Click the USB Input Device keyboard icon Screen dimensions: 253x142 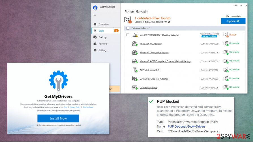135,88
